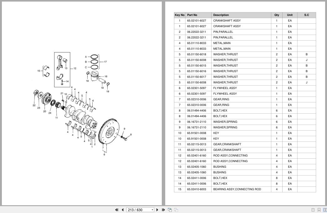The height and width of the screenshot is (213, 327).
Task: Click callout 15 beside the bearing shells
Action: (x=38, y=71)
